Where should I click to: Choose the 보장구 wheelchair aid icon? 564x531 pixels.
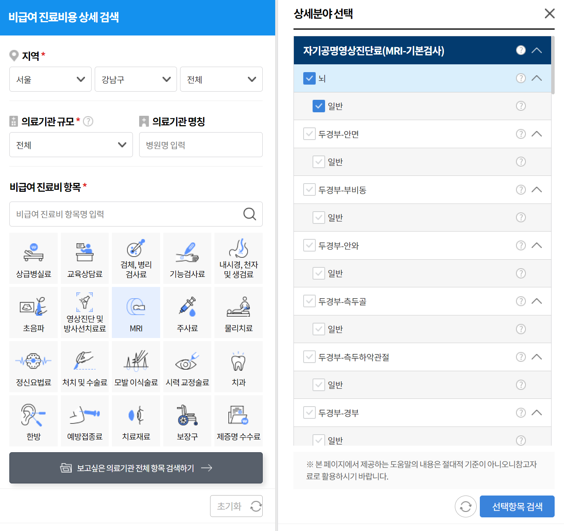coord(187,420)
